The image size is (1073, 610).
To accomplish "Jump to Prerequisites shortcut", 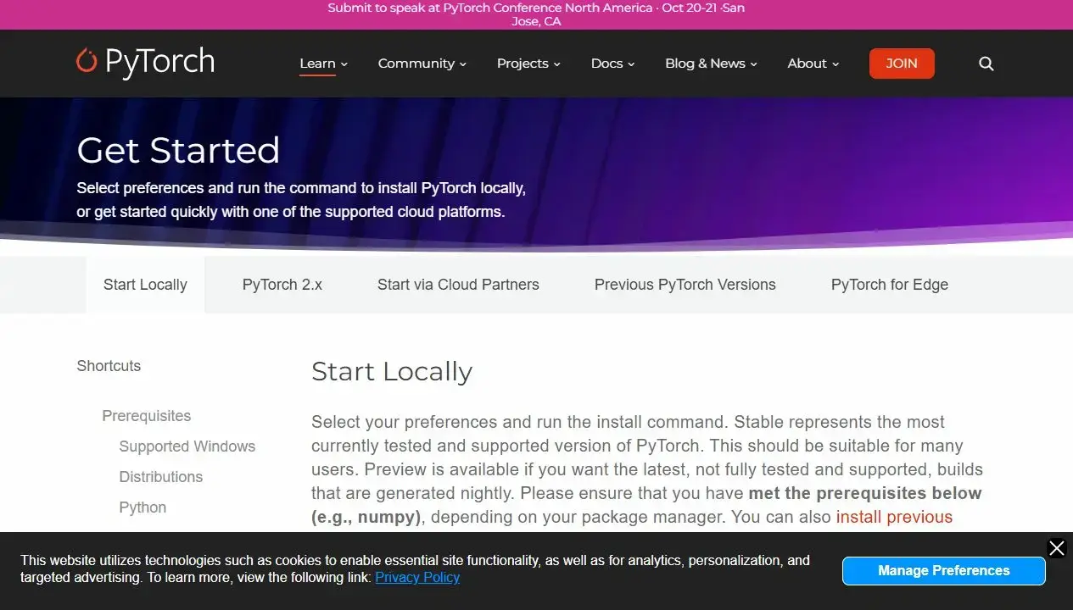I will [146, 416].
